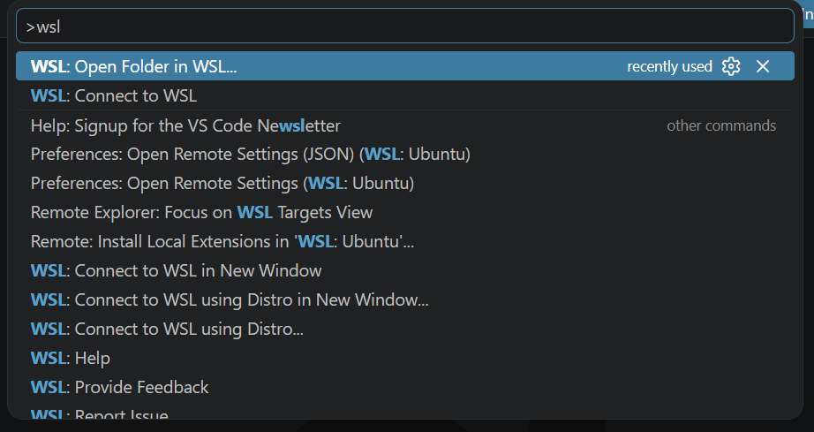
Task: Open keybinding gear icon for Open Folder in WSL
Action: click(731, 66)
